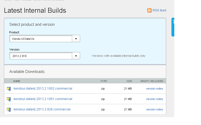Click download icon for dataviz 2013.2.926 build
This screenshot has width=201, height=125.
tap(9, 110)
